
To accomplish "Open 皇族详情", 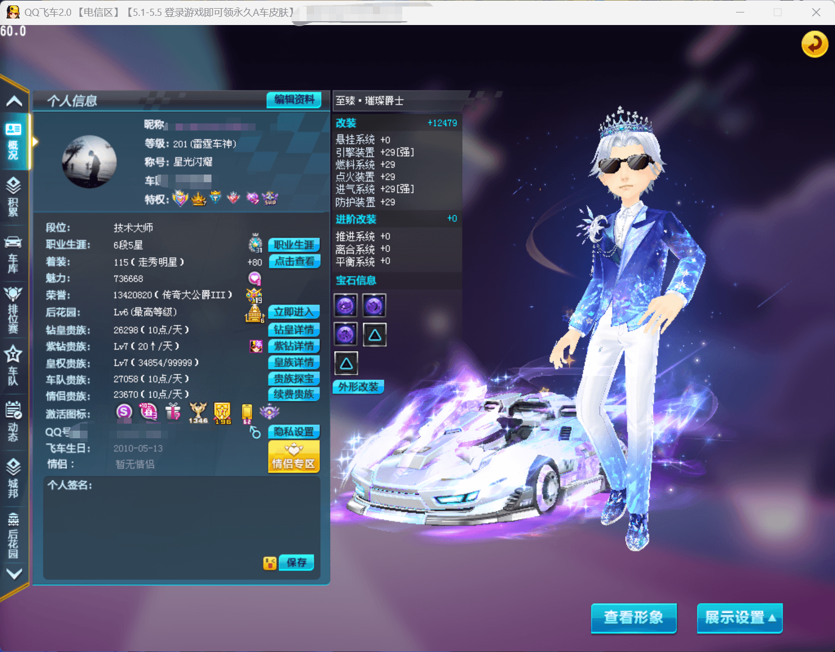I will tap(294, 362).
